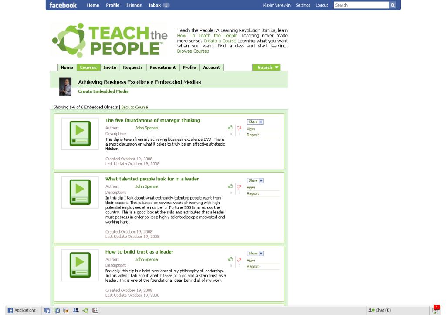Image resolution: width=446 pixels, height=315 pixels.
Task: Click the 'Back to Course' link
Action: tap(135, 107)
